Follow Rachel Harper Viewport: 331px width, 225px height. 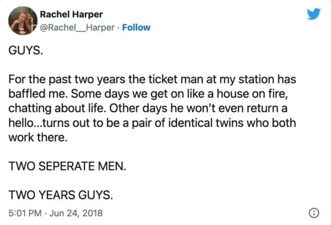click(137, 28)
